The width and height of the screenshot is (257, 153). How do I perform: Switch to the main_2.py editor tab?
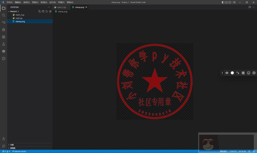[62, 7]
